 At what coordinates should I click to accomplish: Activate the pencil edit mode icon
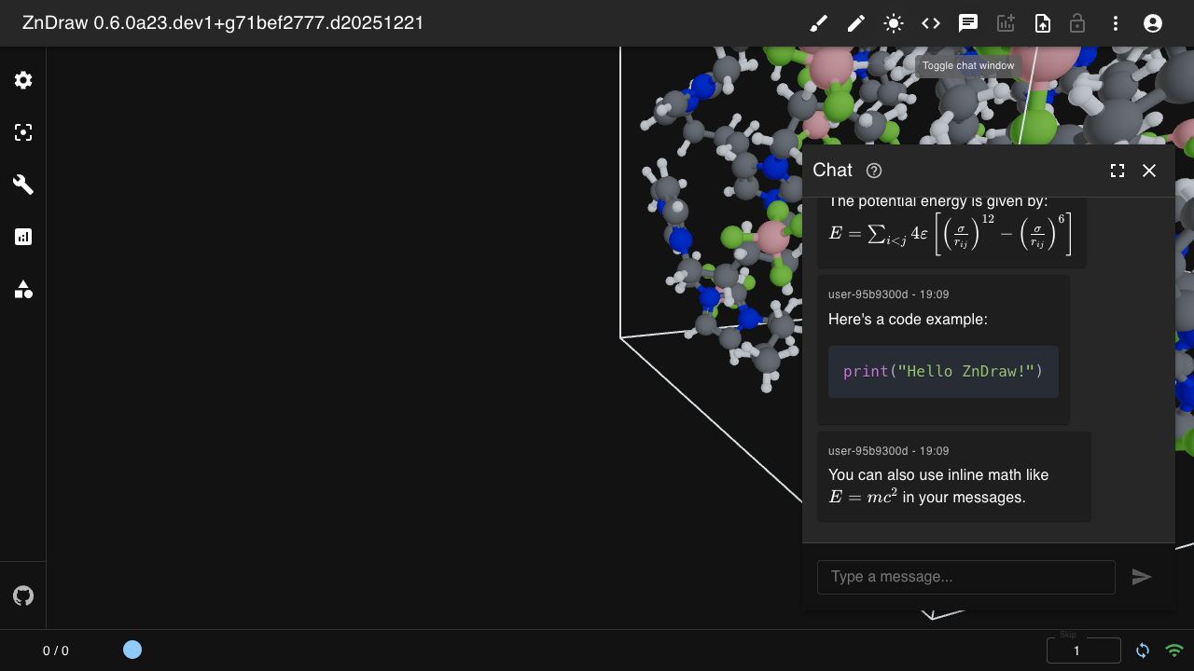(x=856, y=23)
